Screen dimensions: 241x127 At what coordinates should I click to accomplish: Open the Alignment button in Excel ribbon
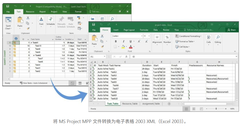pyautogui.click(x=157, y=39)
